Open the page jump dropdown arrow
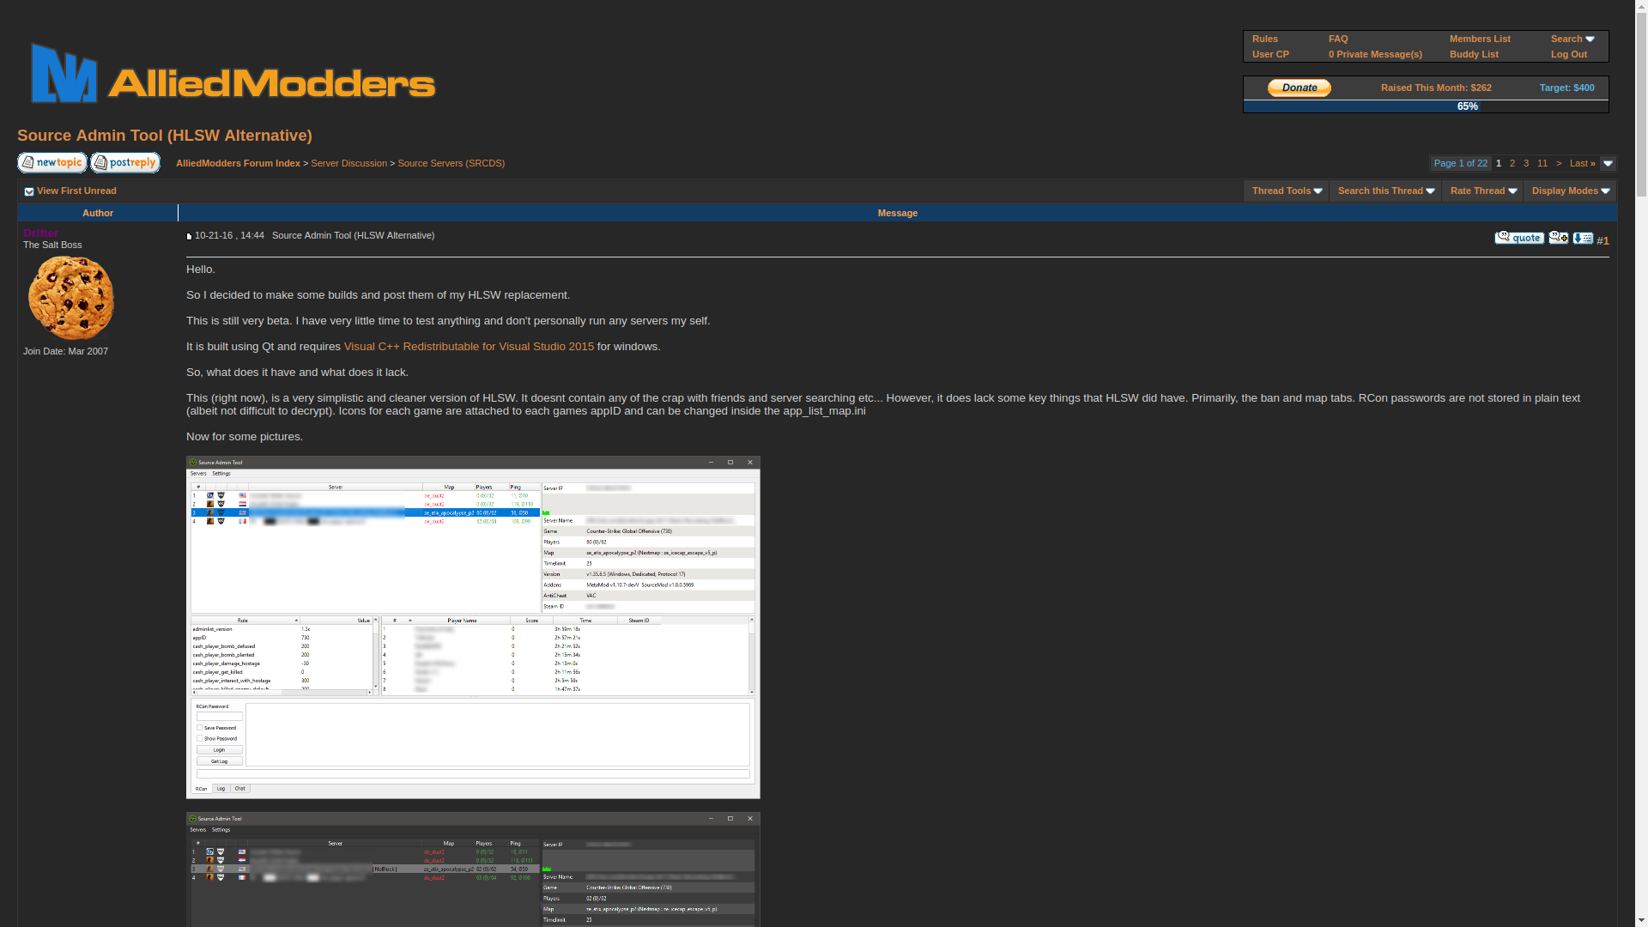 tap(1609, 163)
